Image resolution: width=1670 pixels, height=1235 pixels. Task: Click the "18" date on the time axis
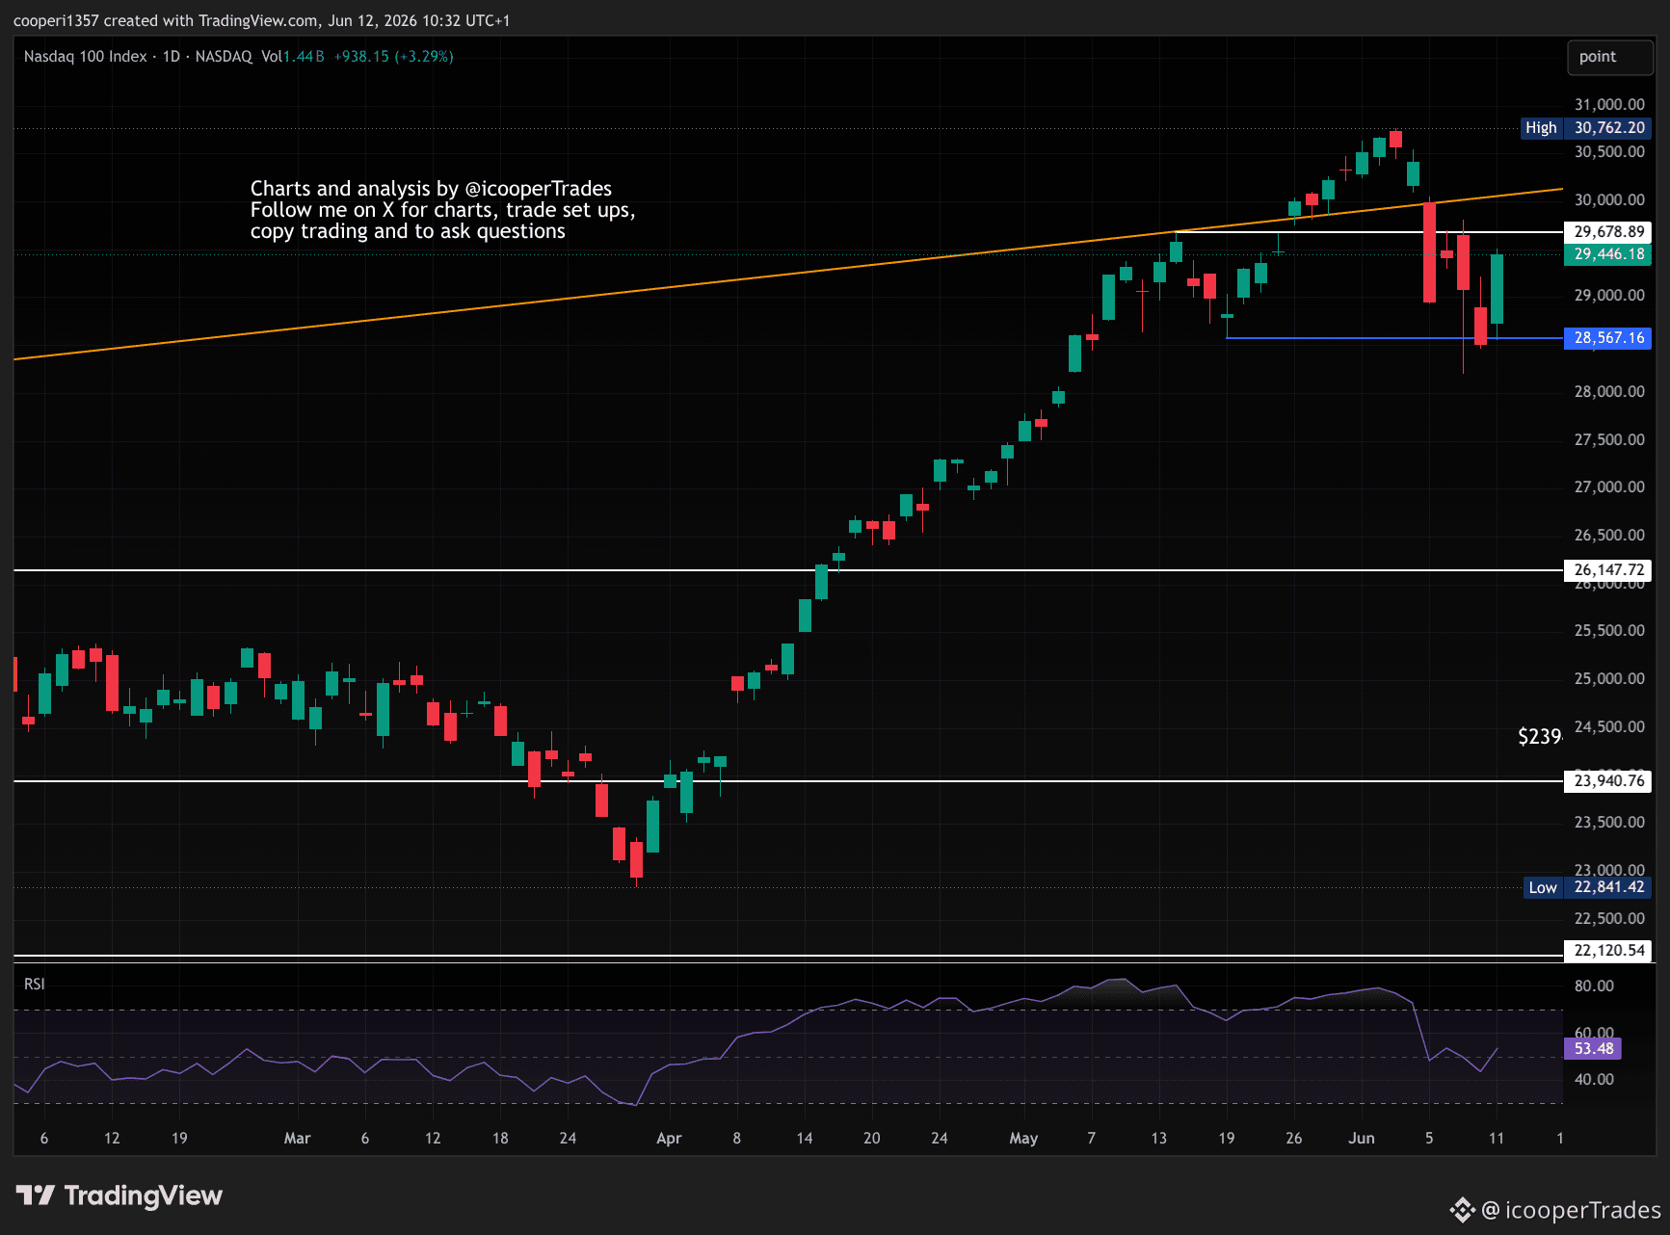(x=500, y=1138)
